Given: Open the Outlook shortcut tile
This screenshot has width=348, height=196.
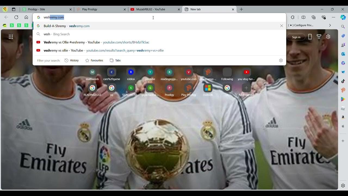Looking at the screenshot, I should 208,90.
